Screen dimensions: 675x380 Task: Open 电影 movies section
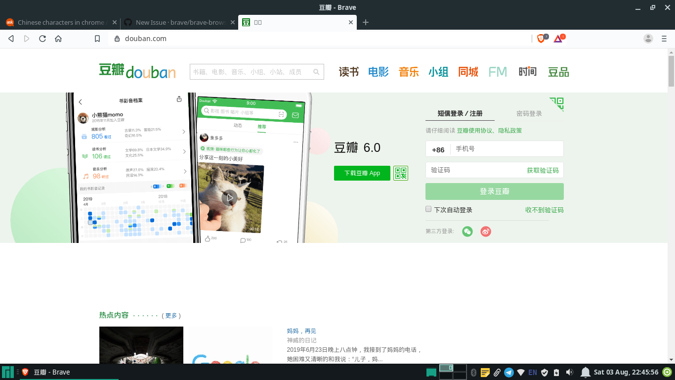pyautogui.click(x=379, y=72)
